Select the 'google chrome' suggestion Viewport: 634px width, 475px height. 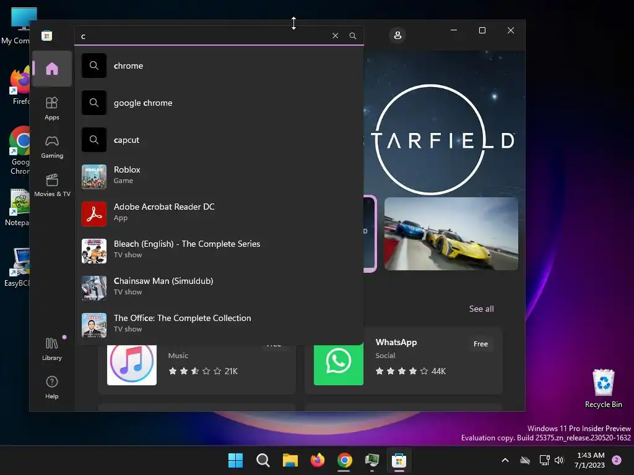click(219, 103)
